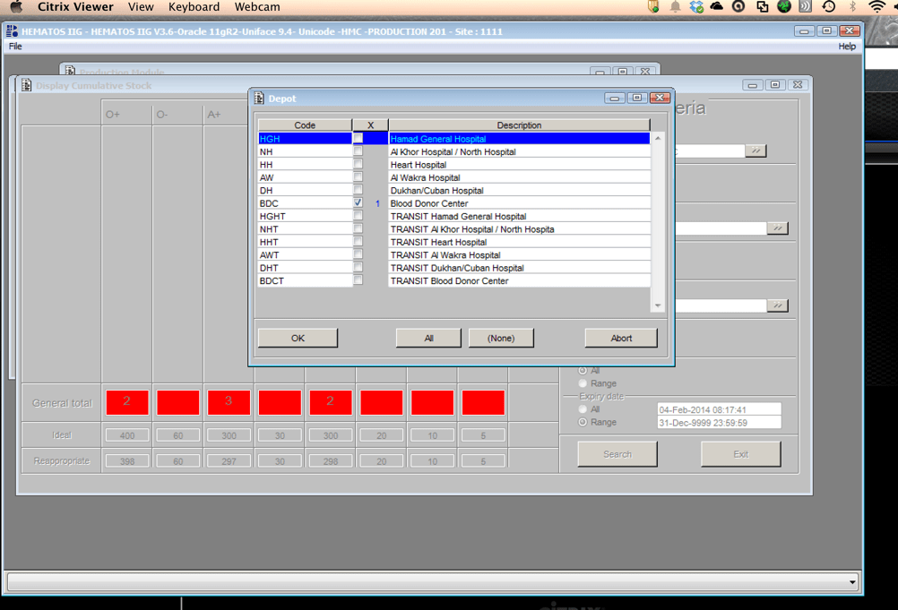Screen dimensions: 898x610
Task: Open the Apple menu
Action: click(15, 6)
